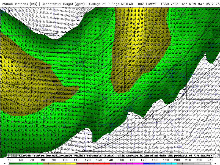The height and width of the screenshot is (165, 220).
Task: Click the "F330" forecast hour label
Action: [165, 4]
